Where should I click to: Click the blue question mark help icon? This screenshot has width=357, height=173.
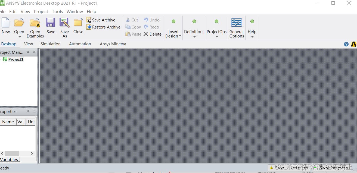346,44
